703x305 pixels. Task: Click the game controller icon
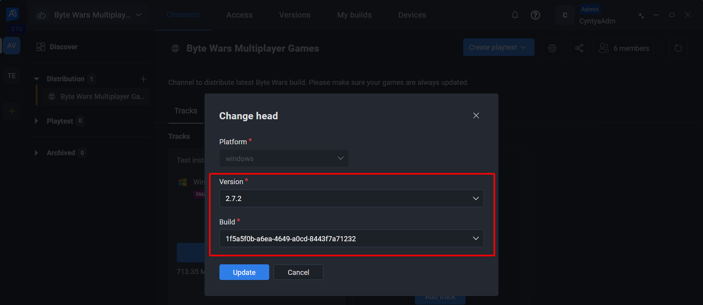42,15
